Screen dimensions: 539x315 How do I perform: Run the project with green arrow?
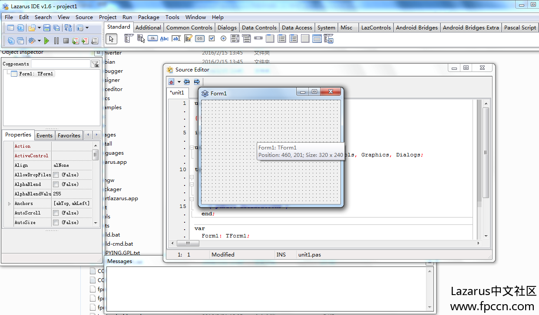46,41
